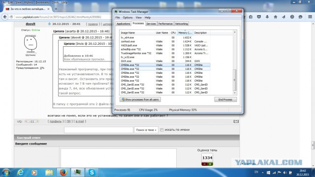Go to Firefox home page icon
Image resolution: width=315 pixels, height=177 pixels.
[276, 17]
